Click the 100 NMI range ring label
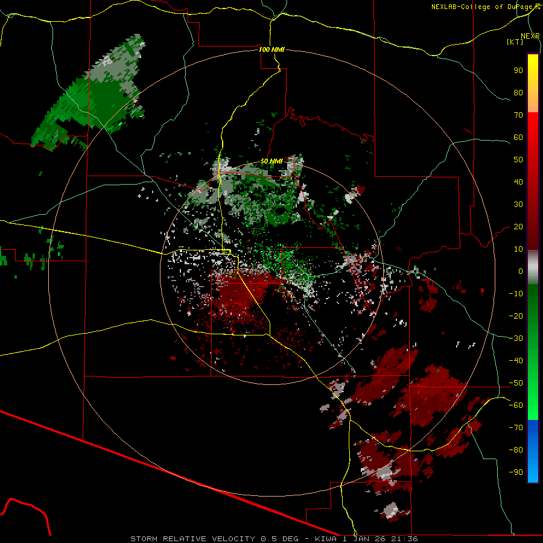 pyautogui.click(x=271, y=49)
